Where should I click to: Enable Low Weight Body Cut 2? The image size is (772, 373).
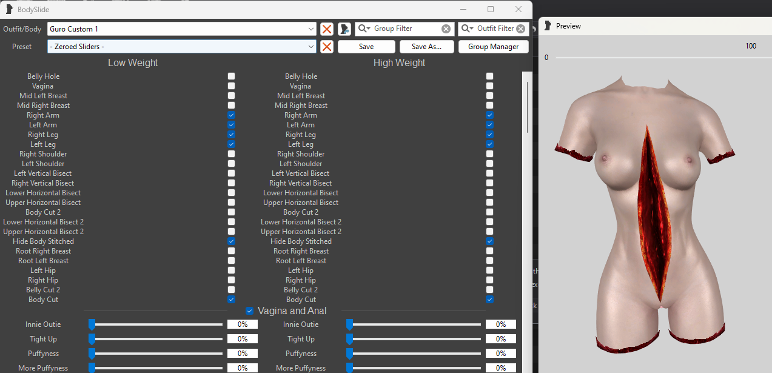pos(231,212)
